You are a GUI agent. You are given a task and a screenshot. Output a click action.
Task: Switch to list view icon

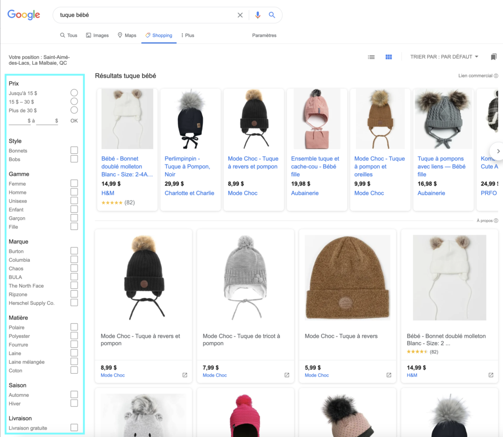pos(371,57)
